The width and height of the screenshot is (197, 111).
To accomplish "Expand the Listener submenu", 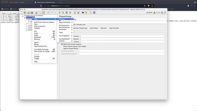I will point(65,41).
